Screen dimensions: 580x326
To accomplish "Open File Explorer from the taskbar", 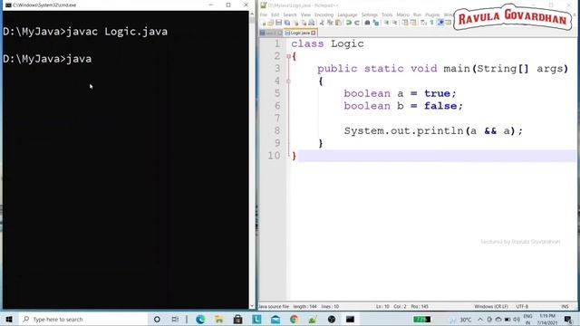I will [219, 319].
